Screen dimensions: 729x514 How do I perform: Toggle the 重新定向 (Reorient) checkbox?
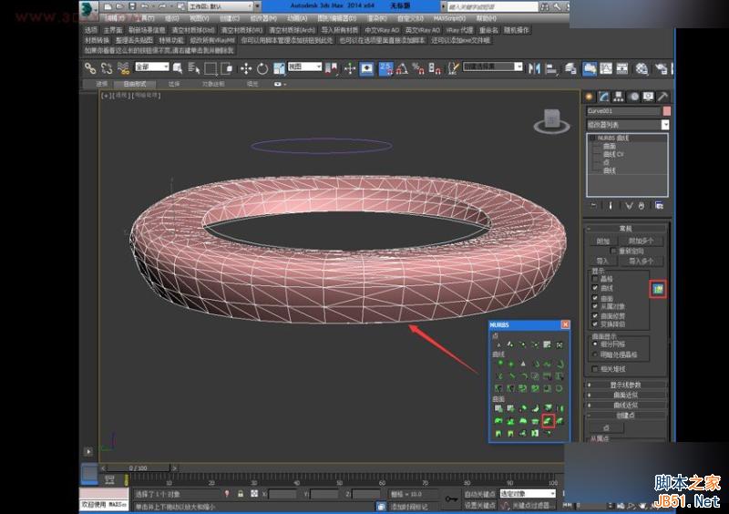point(613,251)
